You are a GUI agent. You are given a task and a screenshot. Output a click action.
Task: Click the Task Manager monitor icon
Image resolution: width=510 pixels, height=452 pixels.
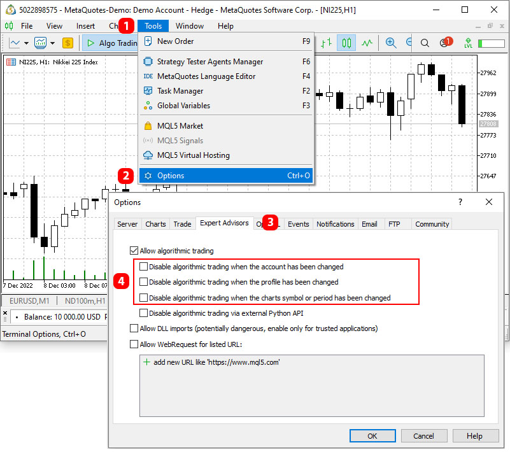pyautogui.click(x=148, y=91)
